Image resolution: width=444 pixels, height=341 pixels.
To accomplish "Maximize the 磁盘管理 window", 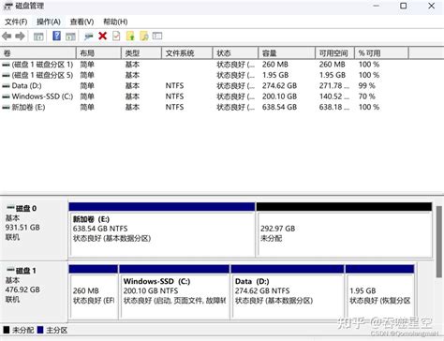I will (x=404, y=6).
